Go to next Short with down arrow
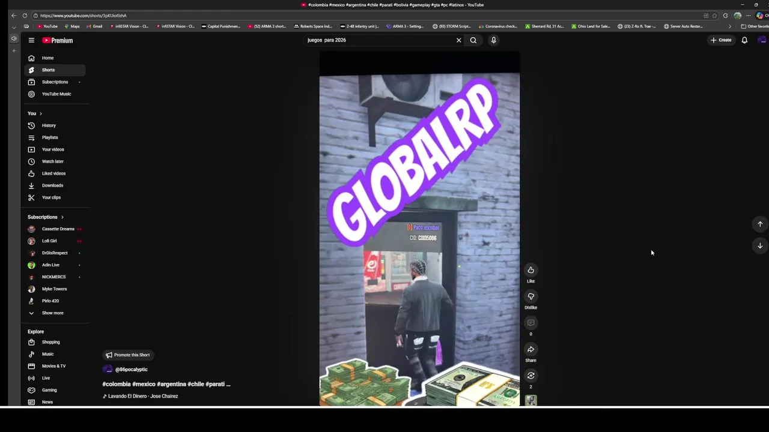Viewport: 769px width, 432px height. click(760, 245)
